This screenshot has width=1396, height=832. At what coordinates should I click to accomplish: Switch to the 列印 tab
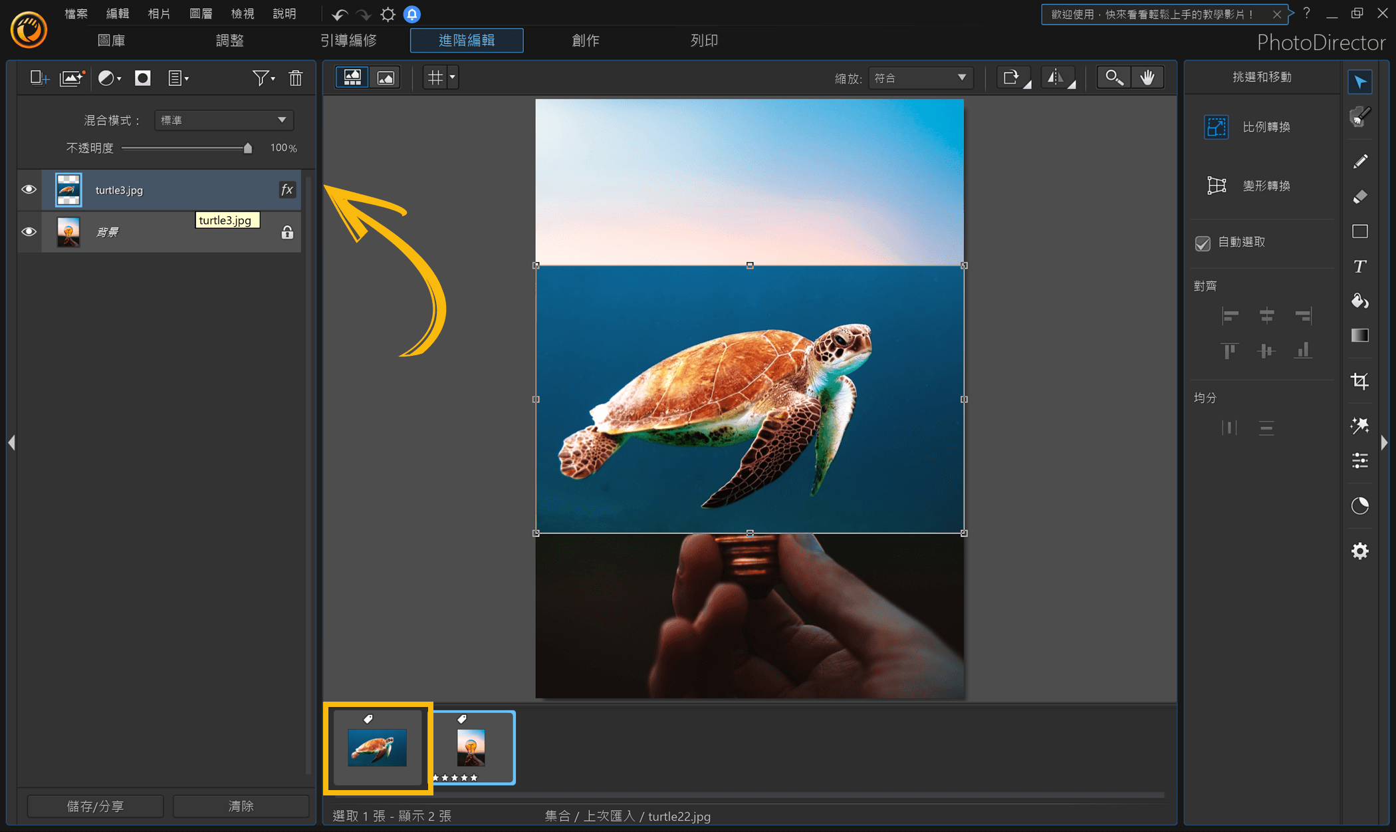coord(704,41)
